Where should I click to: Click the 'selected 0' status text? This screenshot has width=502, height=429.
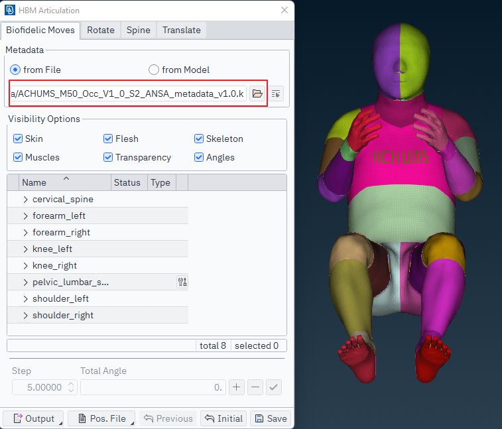tap(257, 345)
